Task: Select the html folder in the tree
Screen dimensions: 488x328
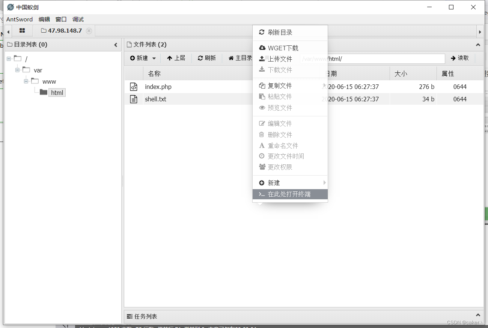Action: click(57, 92)
